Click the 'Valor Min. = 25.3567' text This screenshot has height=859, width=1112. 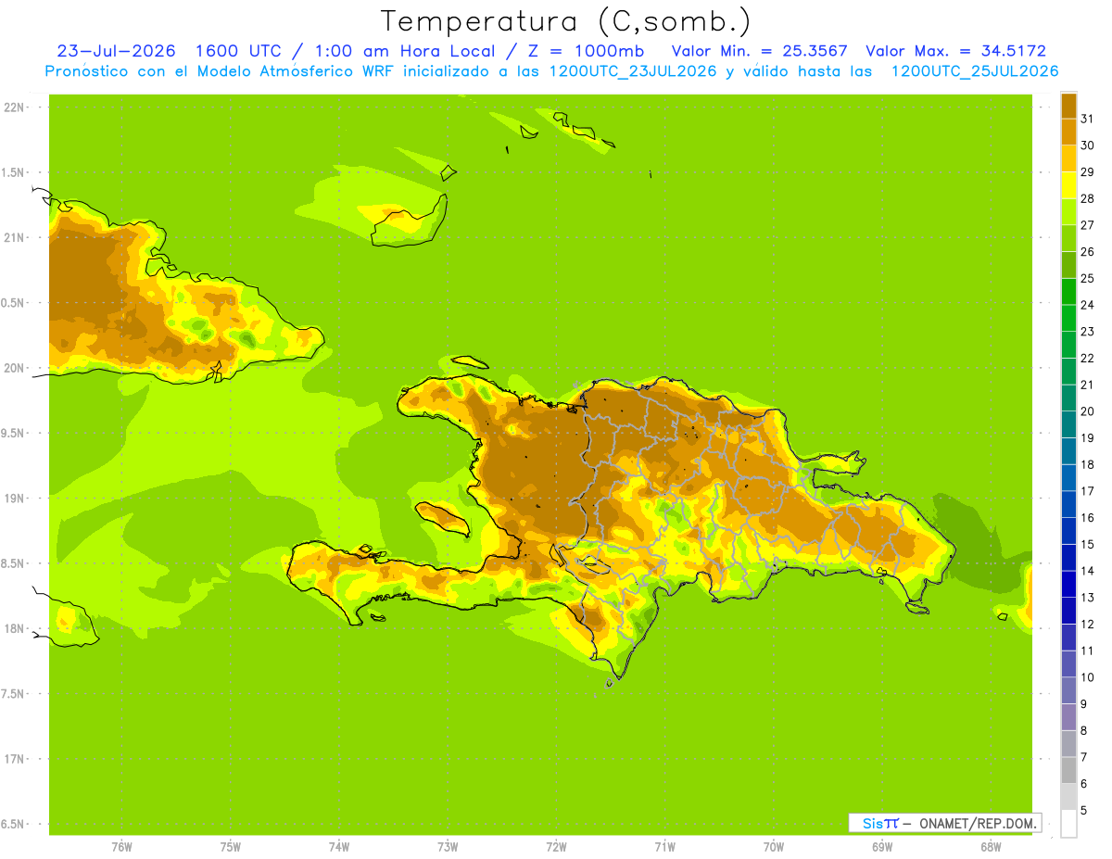[x=759, y=51]
